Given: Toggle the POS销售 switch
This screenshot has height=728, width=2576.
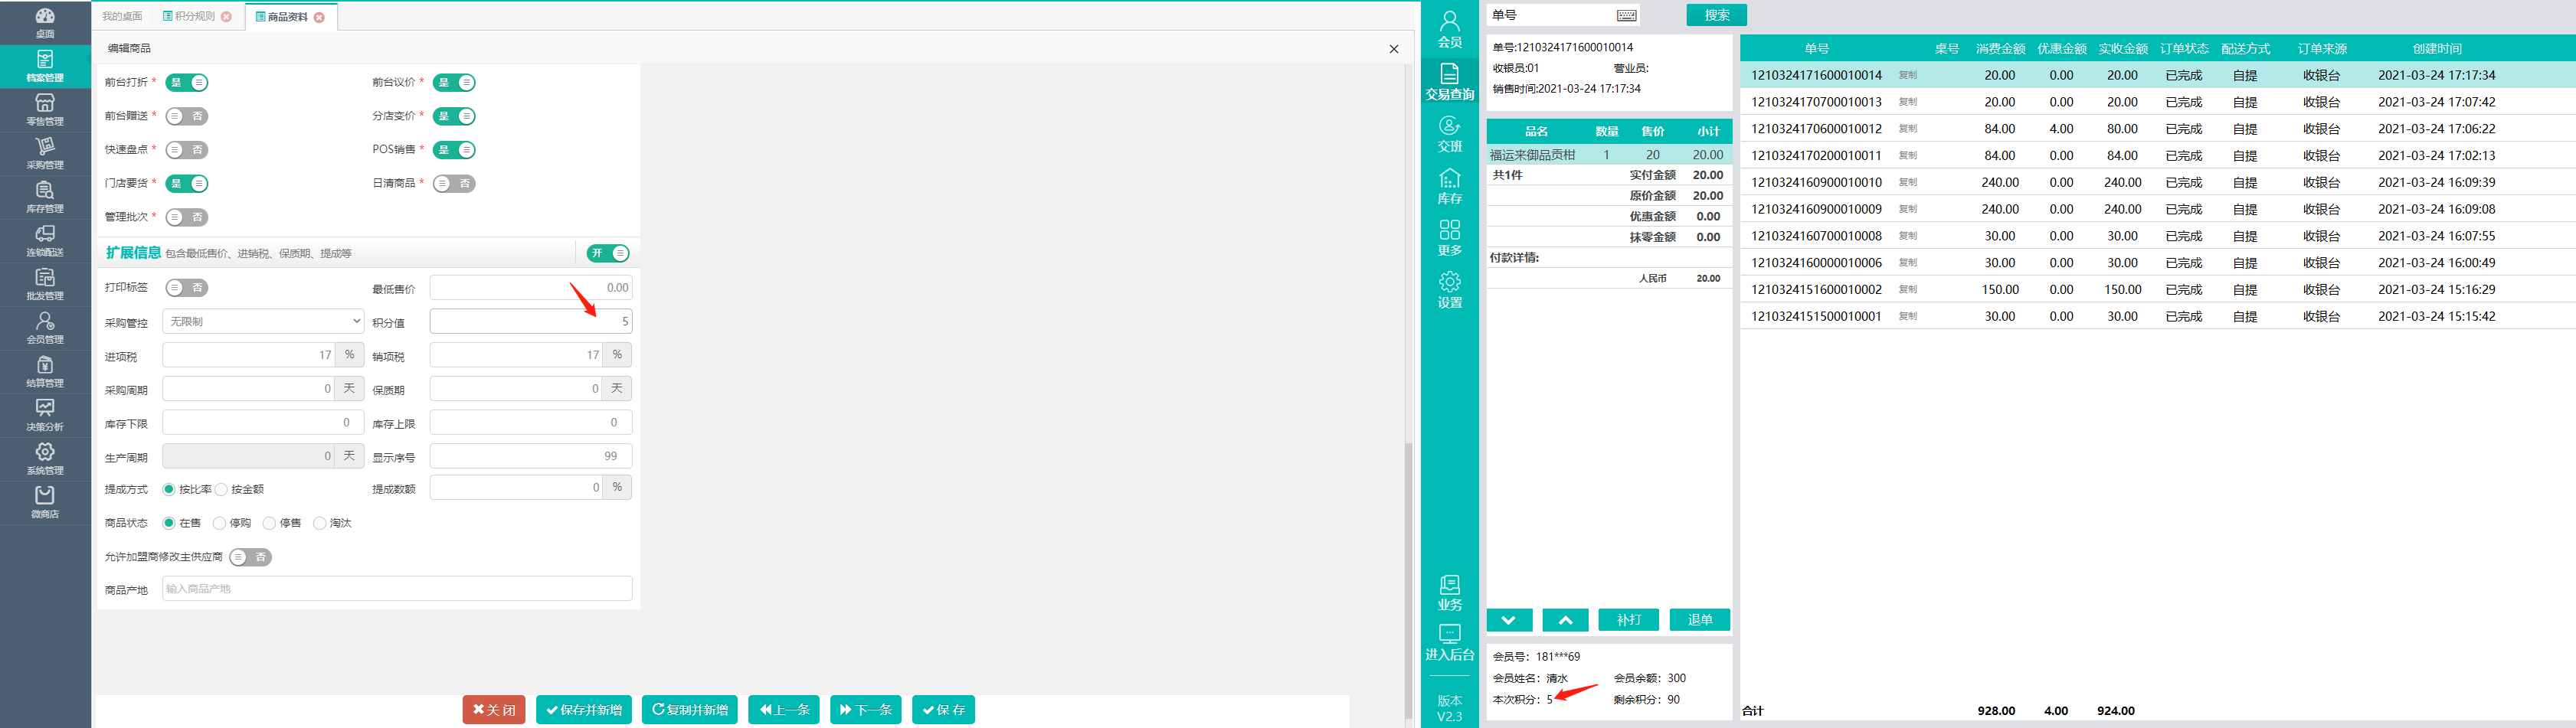Looking at the screenshot, I should [454, 150].
